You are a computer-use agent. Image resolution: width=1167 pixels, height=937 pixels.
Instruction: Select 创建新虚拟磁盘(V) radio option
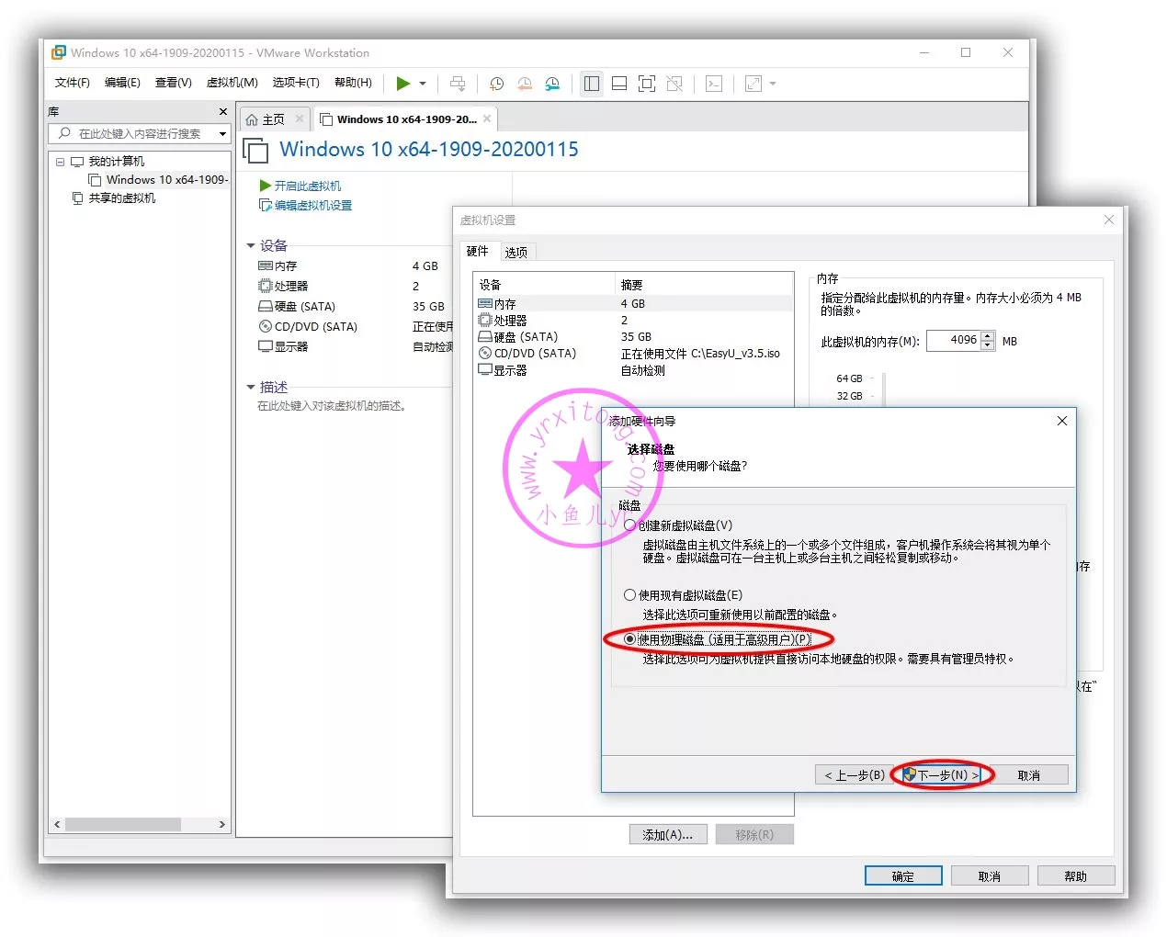click(x=630, y=525)
